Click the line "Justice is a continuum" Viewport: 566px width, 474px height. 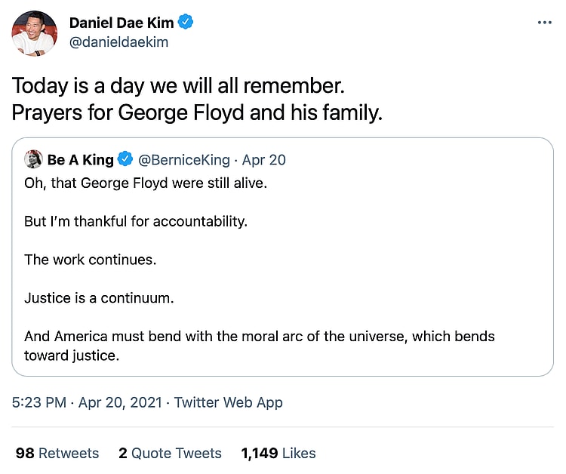(99, 297)
